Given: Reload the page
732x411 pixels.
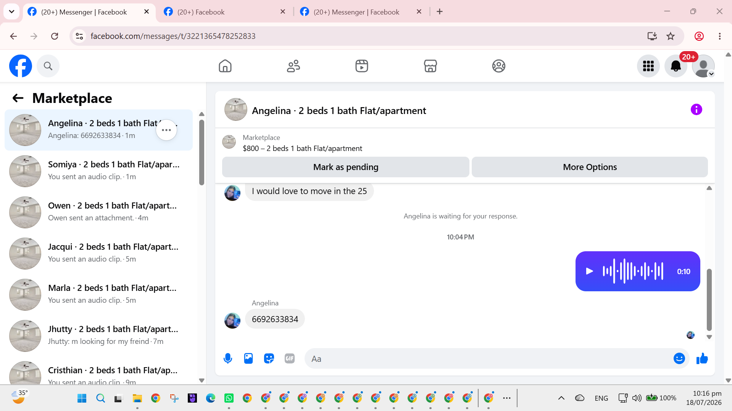Looking at the screenshot, I should coord(55,36).
